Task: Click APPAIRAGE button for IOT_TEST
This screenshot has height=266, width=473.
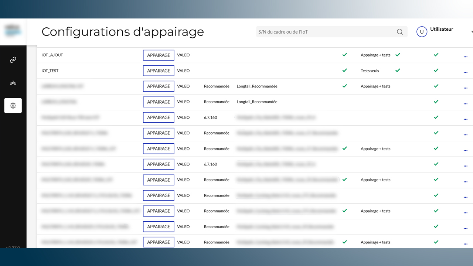Action: tap(159, 71)
